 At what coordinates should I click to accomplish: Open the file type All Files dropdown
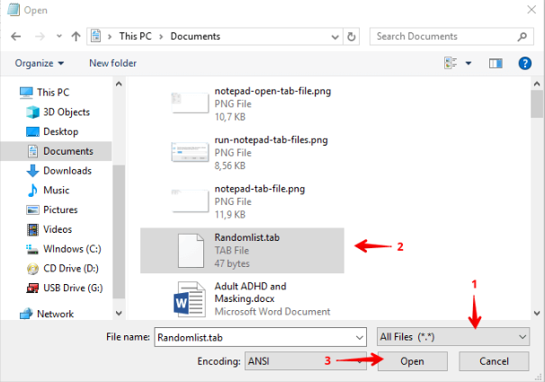pos(453,336)
